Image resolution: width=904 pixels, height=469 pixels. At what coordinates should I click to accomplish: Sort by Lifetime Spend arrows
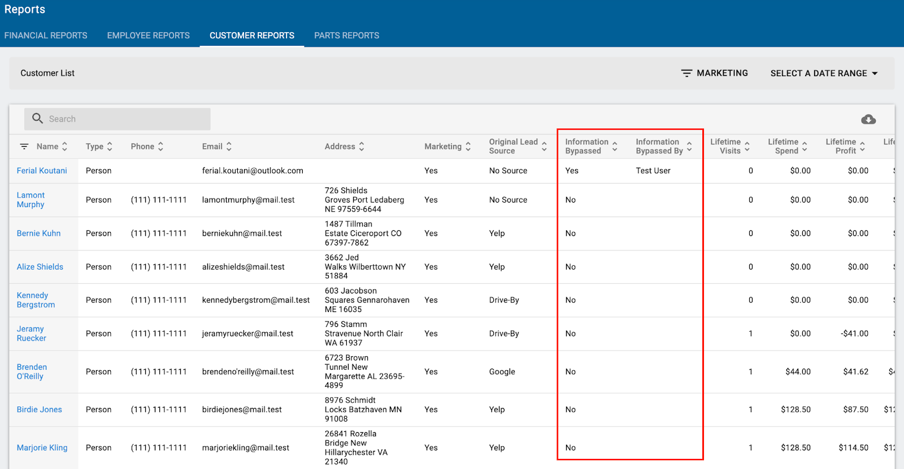tap(805, 146)
